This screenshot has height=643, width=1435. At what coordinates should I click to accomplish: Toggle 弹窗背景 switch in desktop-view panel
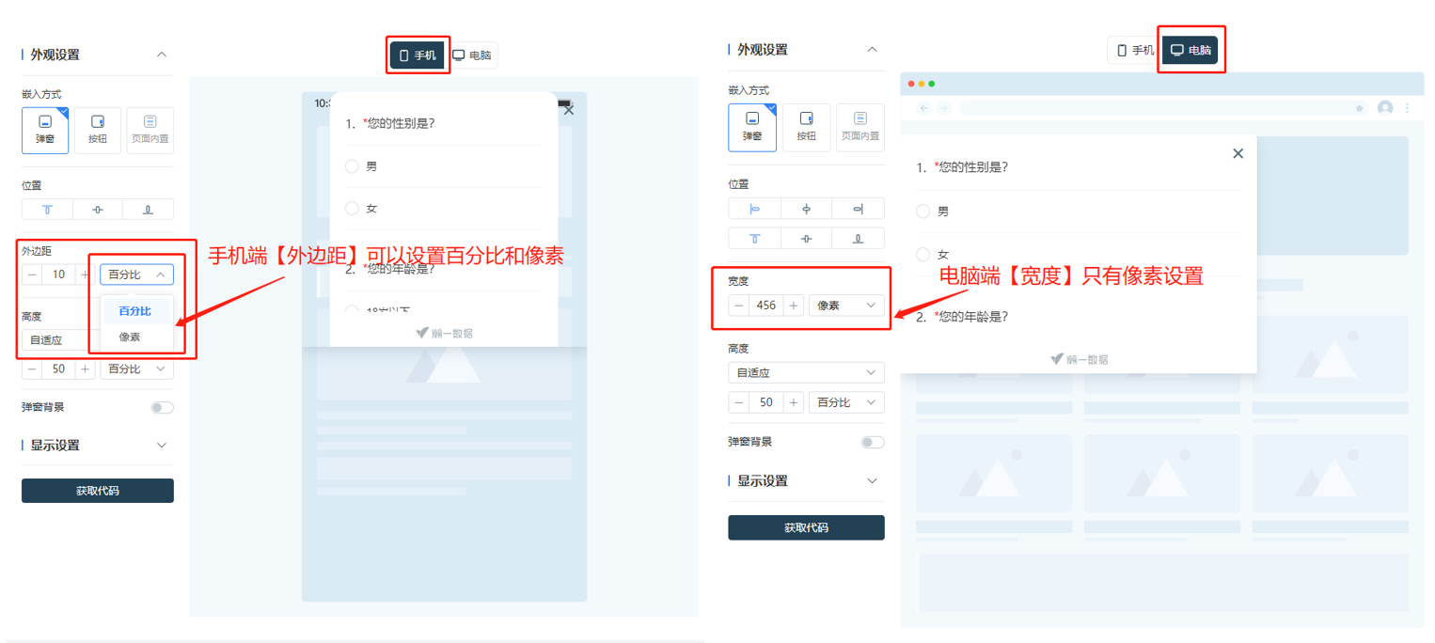click(873, 442)
